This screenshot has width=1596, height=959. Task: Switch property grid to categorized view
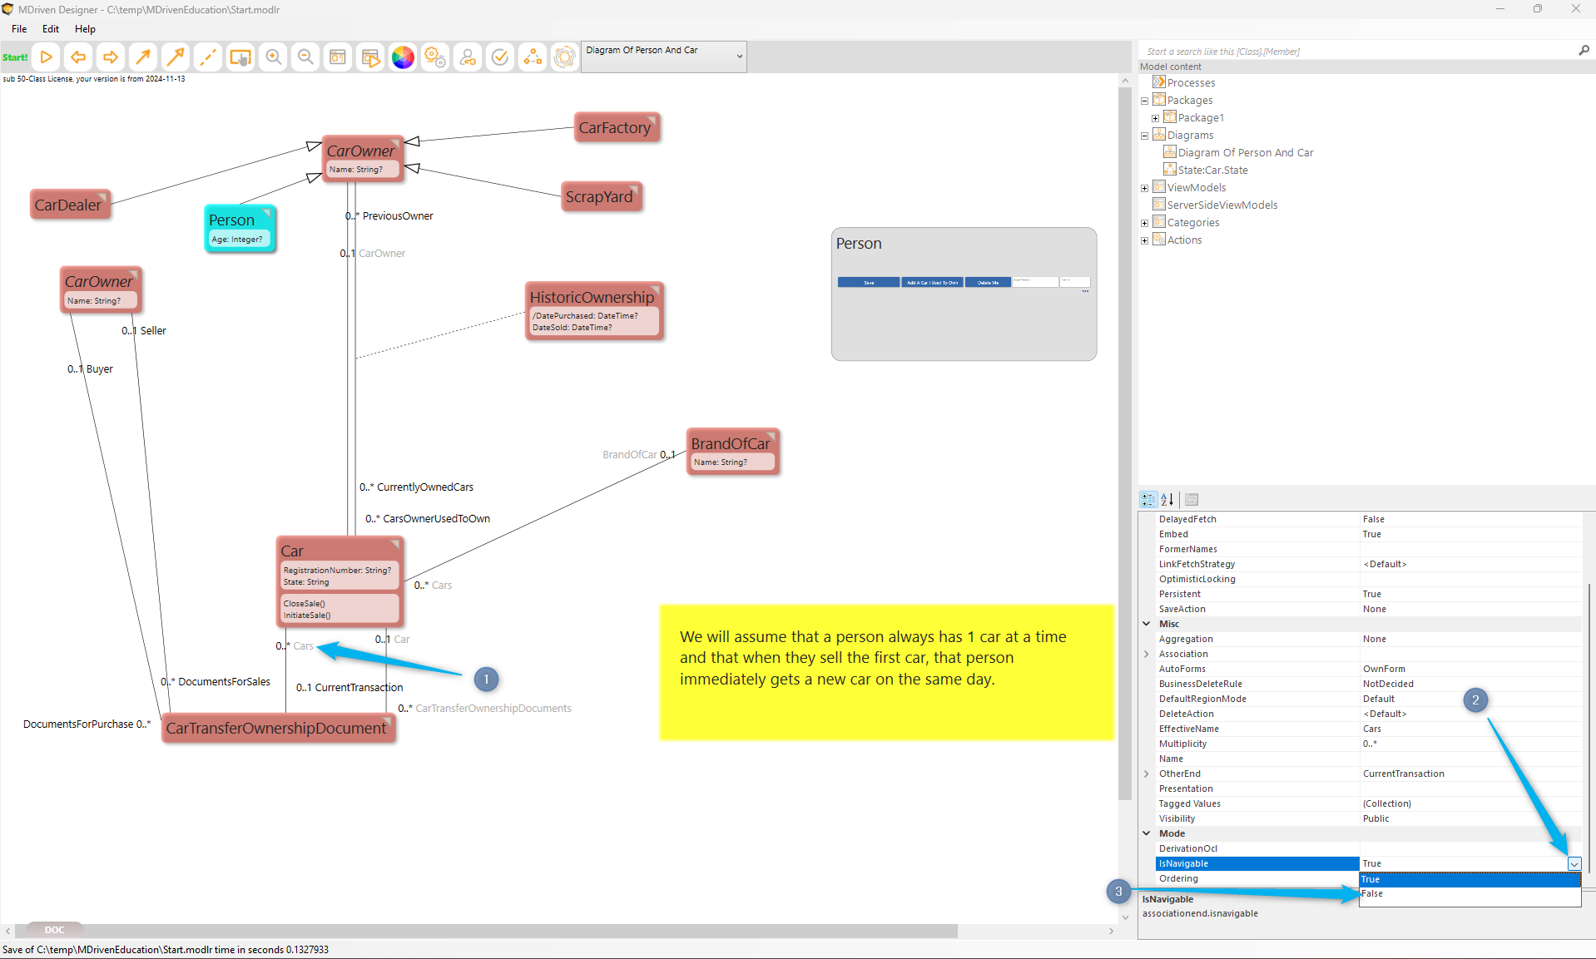pyautogui.click(x=1148, y=500)
